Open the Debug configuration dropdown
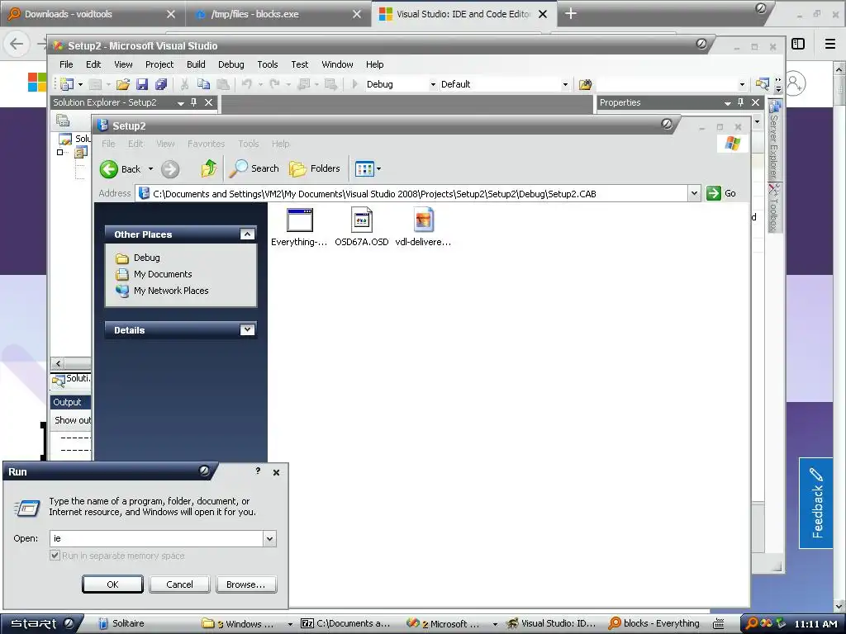This screenshot has height=634, width=846. coord(433,85)
